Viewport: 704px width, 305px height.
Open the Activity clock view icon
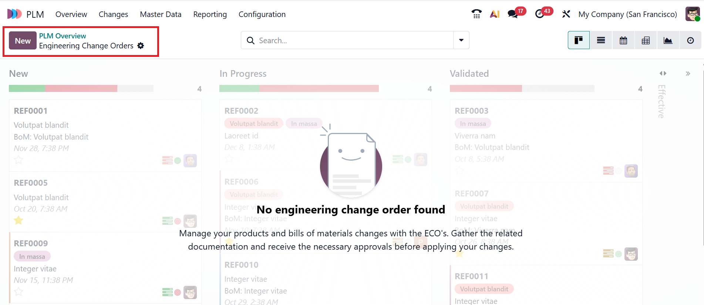[690, 40]
